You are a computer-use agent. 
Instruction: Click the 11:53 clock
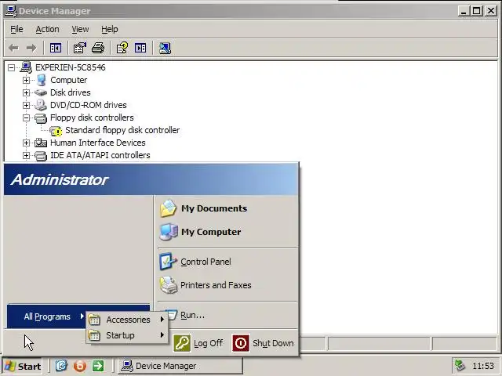point(483,366)
